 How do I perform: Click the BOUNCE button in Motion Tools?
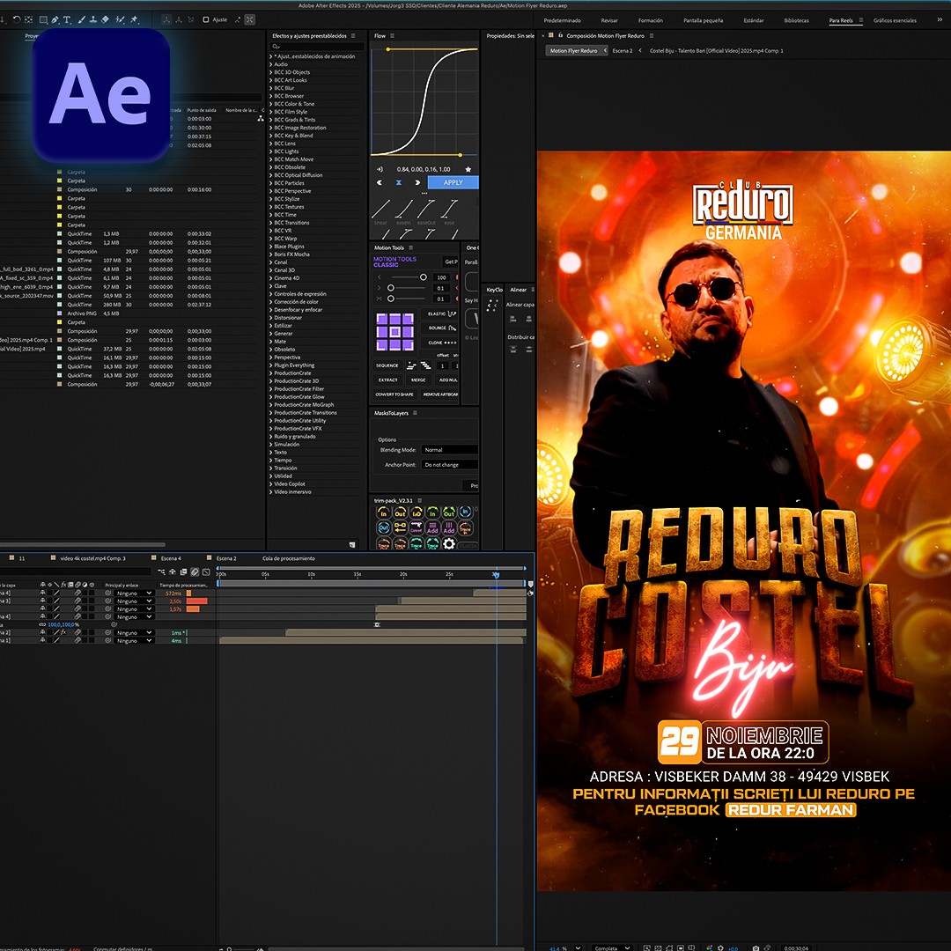pyautogui.click(x=441, y=328)
